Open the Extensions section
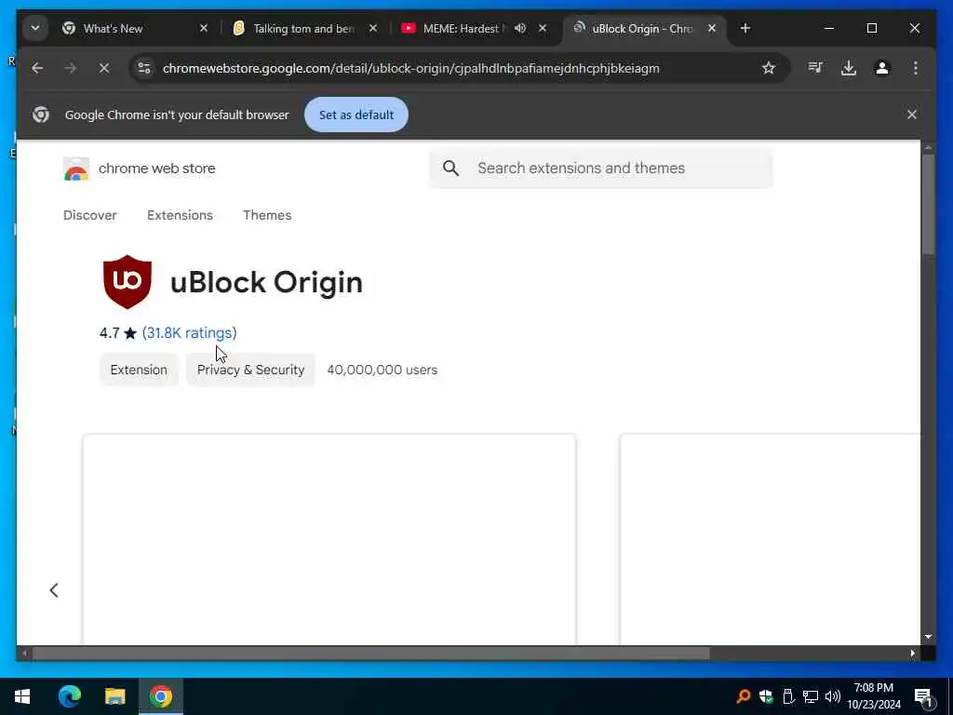Viewport: 953px width, 715px height. point(180,215)
